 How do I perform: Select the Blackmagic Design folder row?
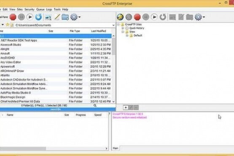point(56,97)
